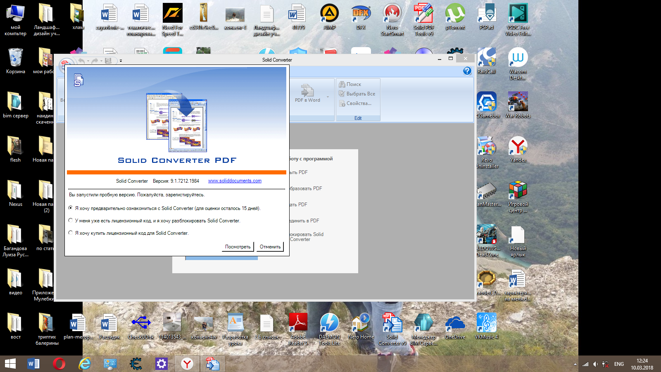This screenshot has width=661, height=372.
Task: Open Word from the taskbar
Action: pyautogui.click(x=33, y=364)
